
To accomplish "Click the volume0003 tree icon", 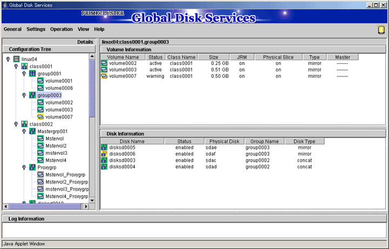I will coord(41,109).
